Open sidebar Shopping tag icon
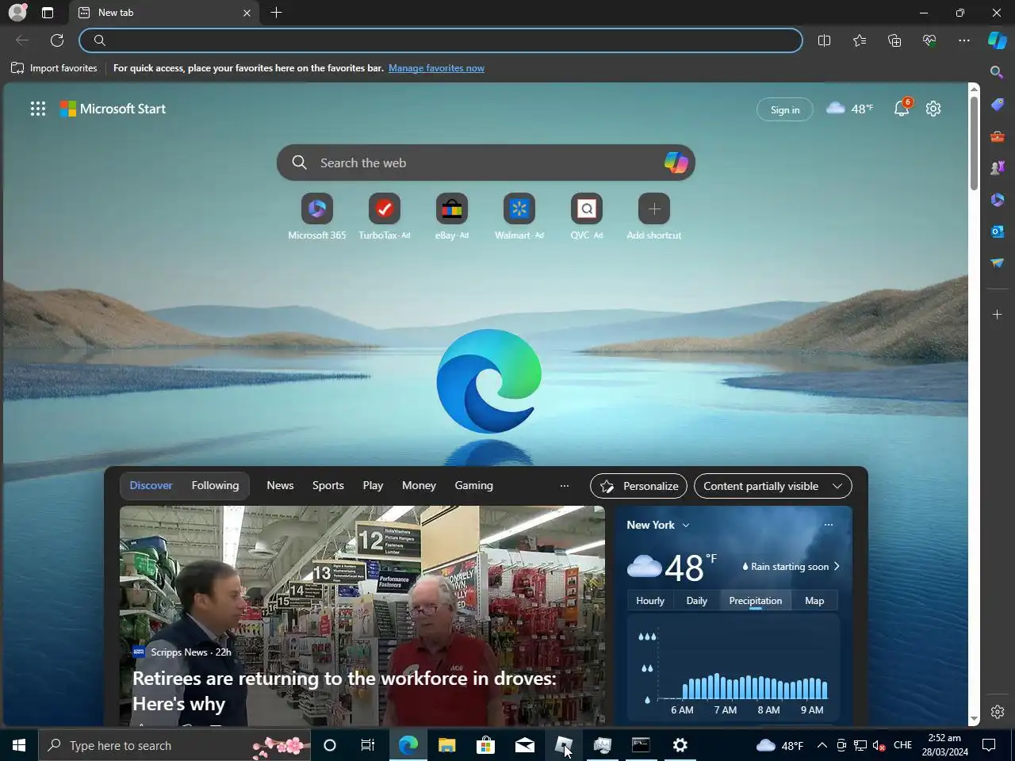This screenshot has height=761, width=1015. coord(997,104)
